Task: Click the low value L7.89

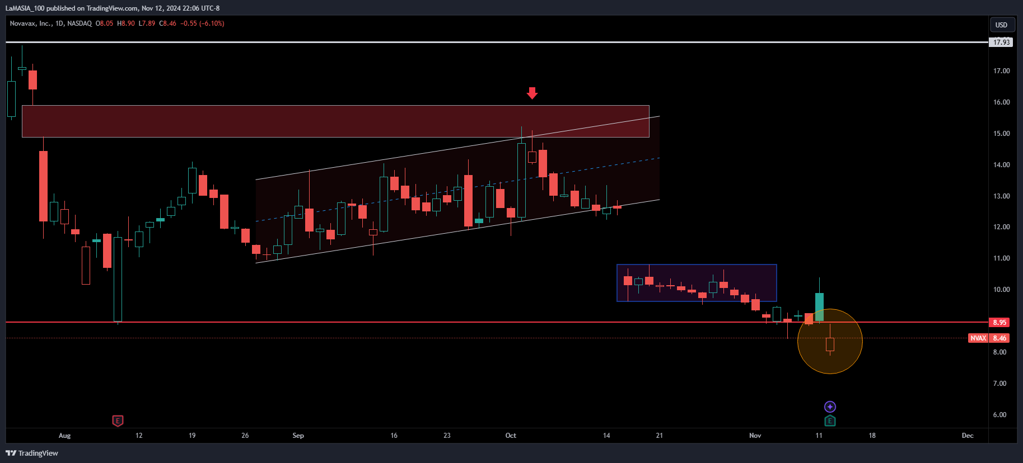Action: pos(147,23)
